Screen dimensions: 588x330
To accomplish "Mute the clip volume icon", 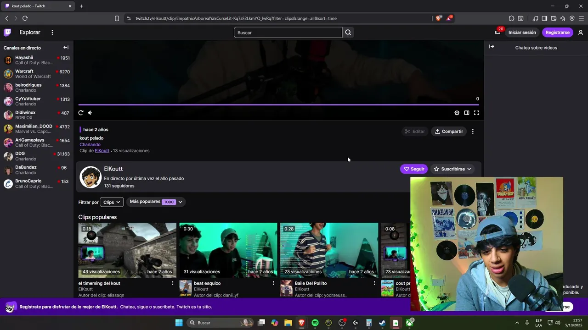I will (90, 113).
